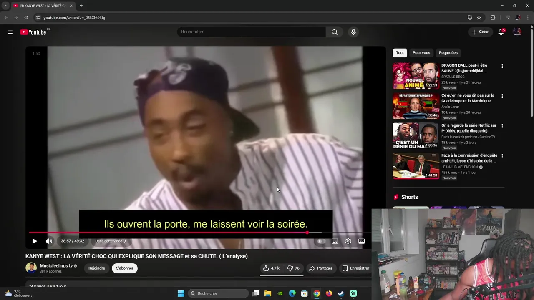Open the Chrome media controls icon
The image size is (534, 300).
[507, 17]
